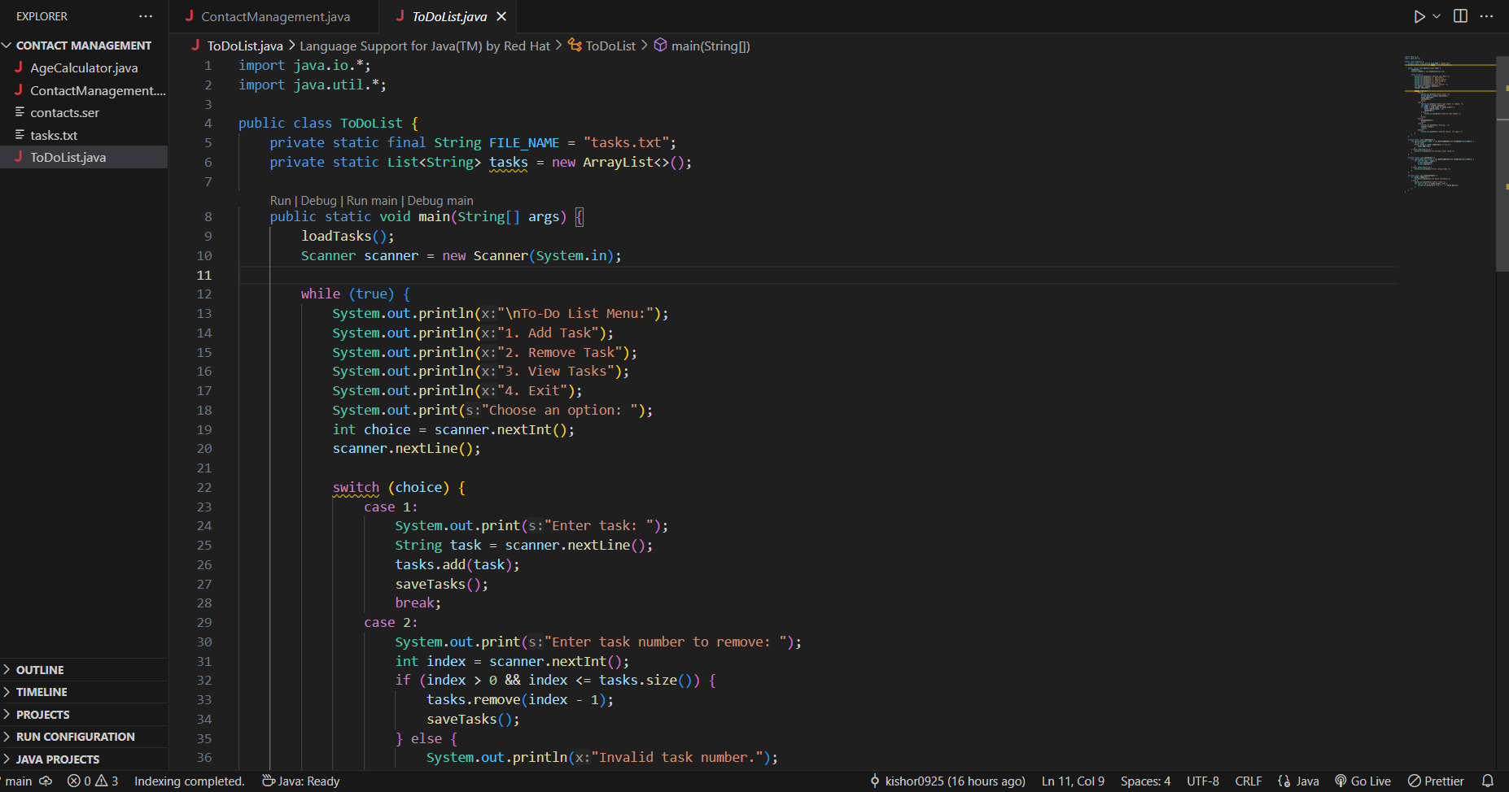Screen dimensions: 1509x792
Task: Toggle Go Live server in status bar
Action: [1363, 781]
